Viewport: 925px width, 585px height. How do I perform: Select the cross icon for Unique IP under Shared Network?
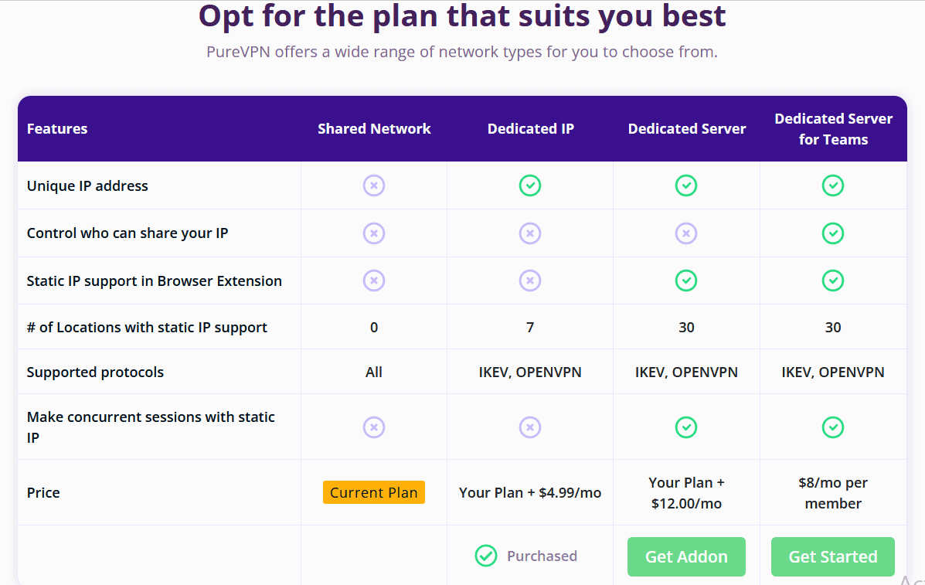[374, 185]
